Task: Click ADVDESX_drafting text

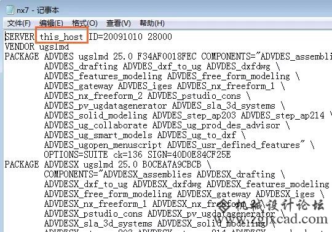Action: (x=235, y=175)
